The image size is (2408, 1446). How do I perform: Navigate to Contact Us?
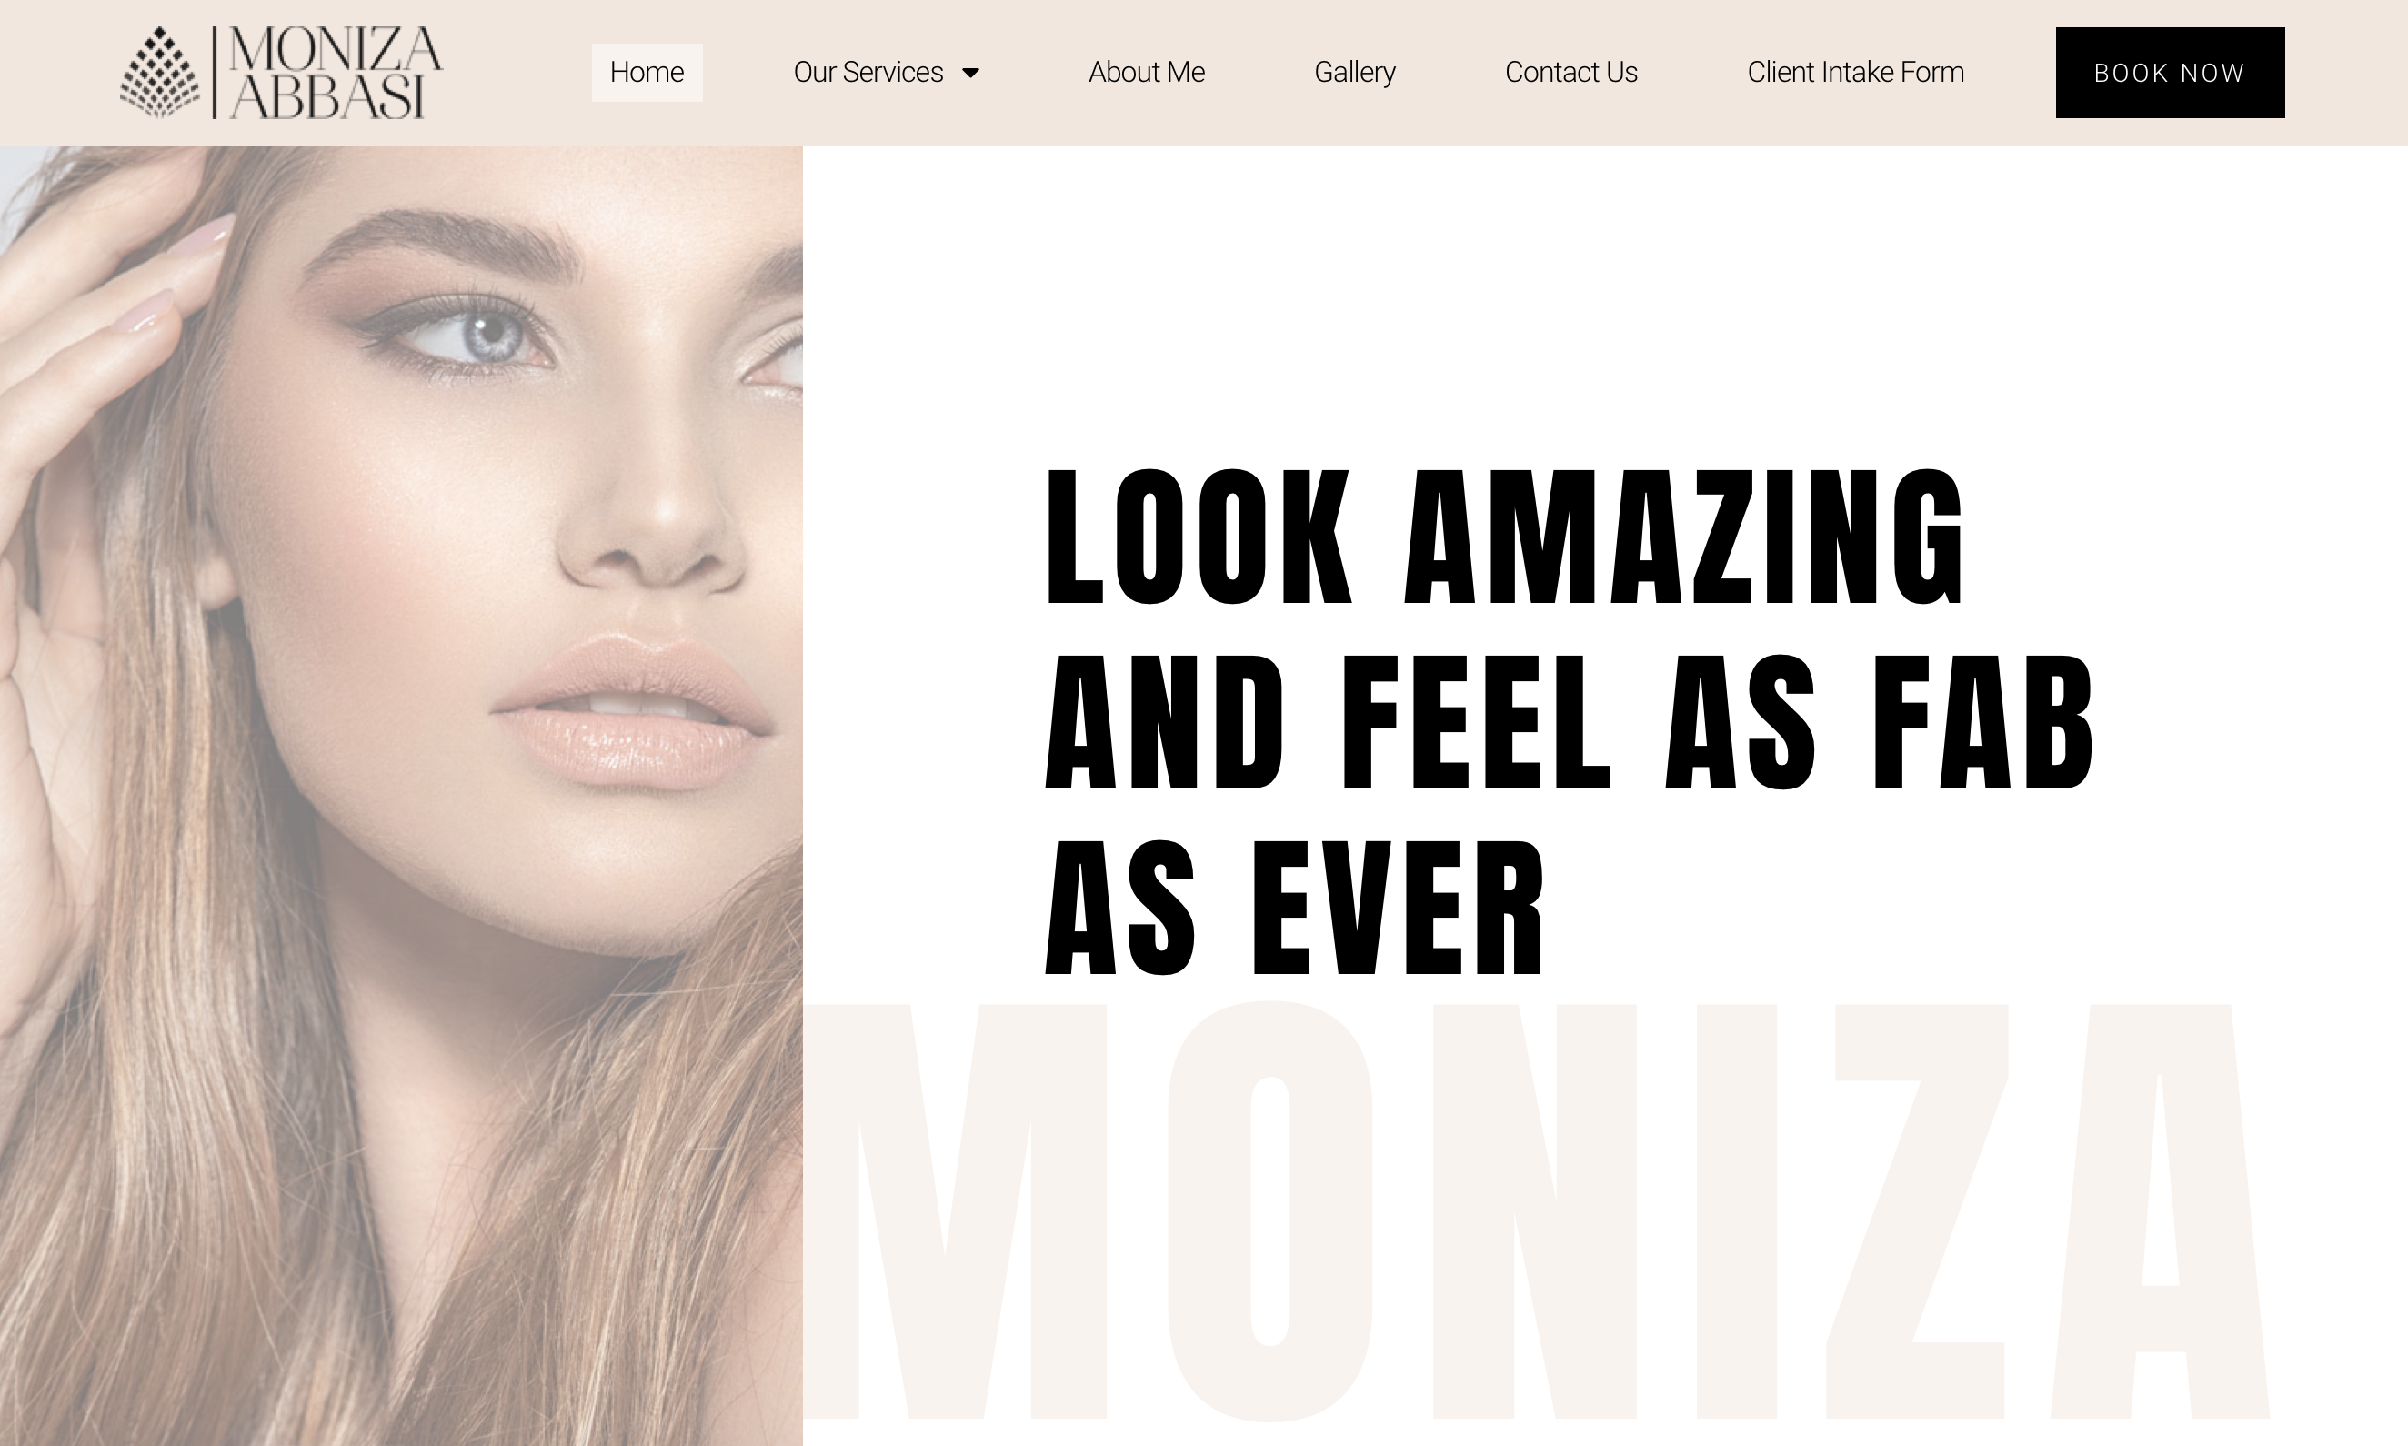[1571, 72]
